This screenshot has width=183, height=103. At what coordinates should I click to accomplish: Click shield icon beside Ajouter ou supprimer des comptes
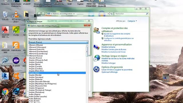click(x=102, y=34)
